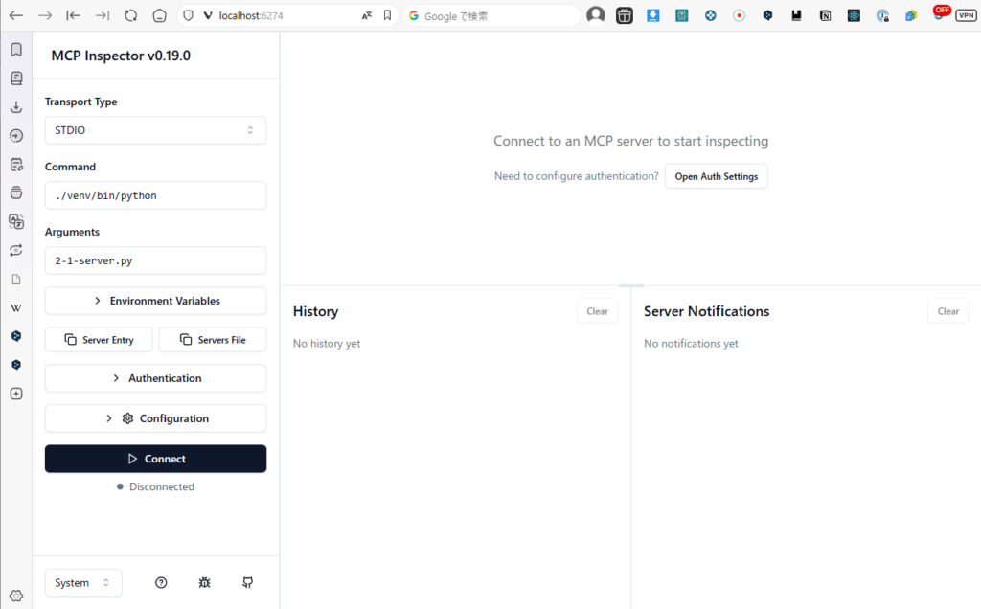
Task: Click the Wikipedia web panel icon
Action: (x=16, y=308)
